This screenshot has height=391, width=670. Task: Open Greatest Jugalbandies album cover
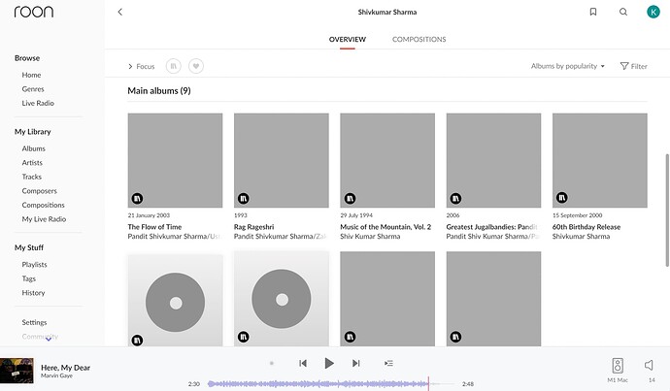click(493, 160)
